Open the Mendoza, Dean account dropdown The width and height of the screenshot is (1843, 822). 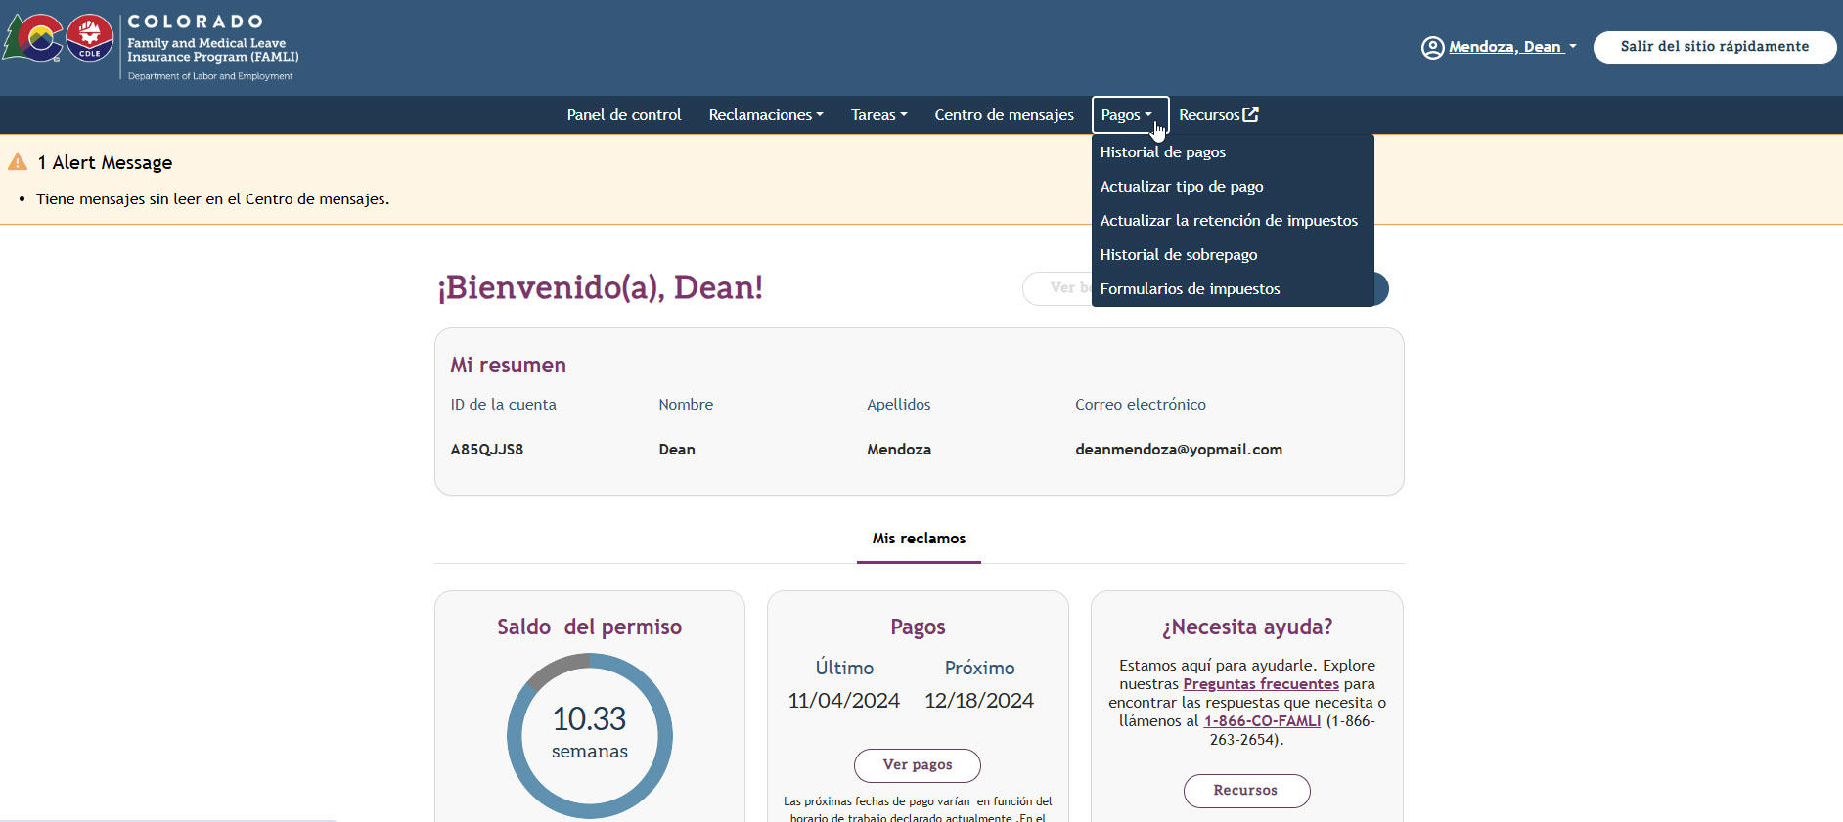(1511, 47)
